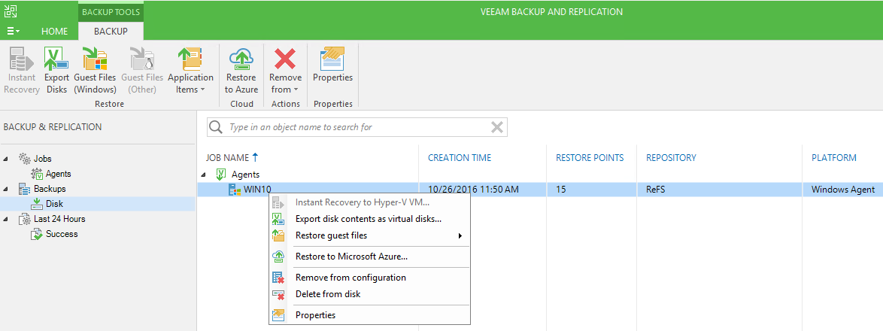This screenshot has width=883, height=331.
Task: Click the Jobs gear icon in tree
Action: click(x=24, y=159)
